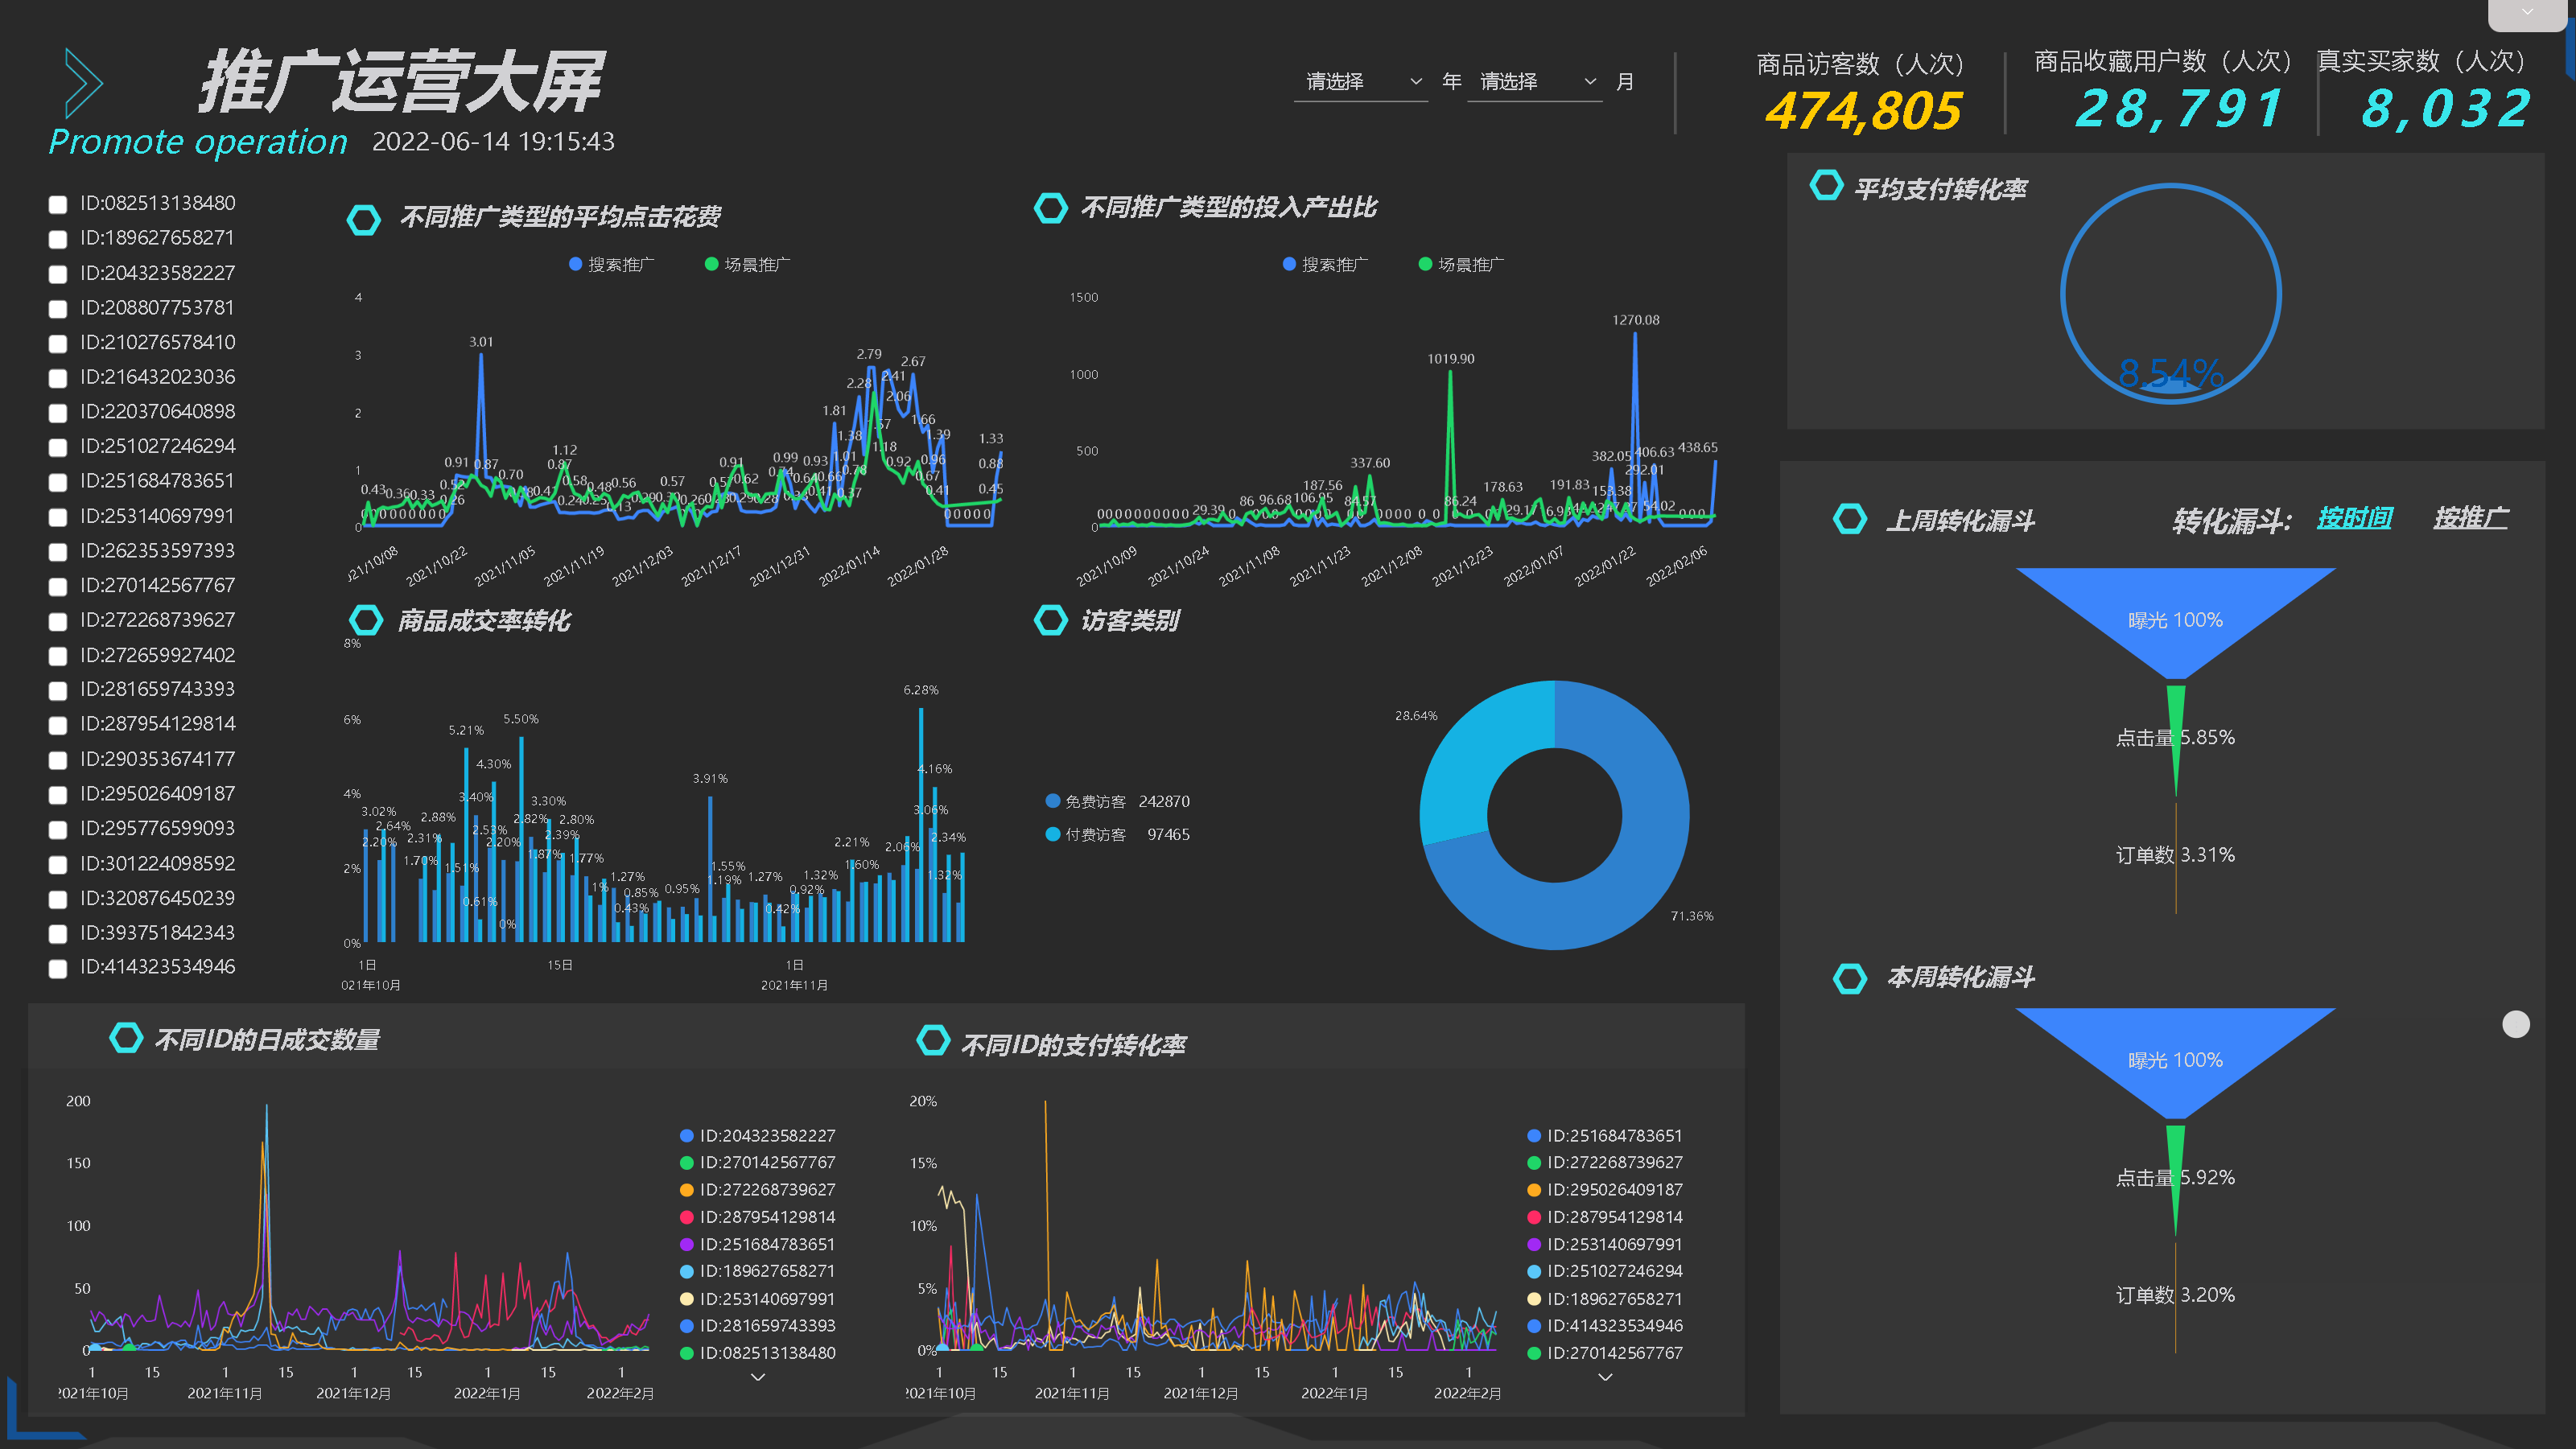
Task: Expand the daily transaction legend down arrow
Action: pos(758,1377)
